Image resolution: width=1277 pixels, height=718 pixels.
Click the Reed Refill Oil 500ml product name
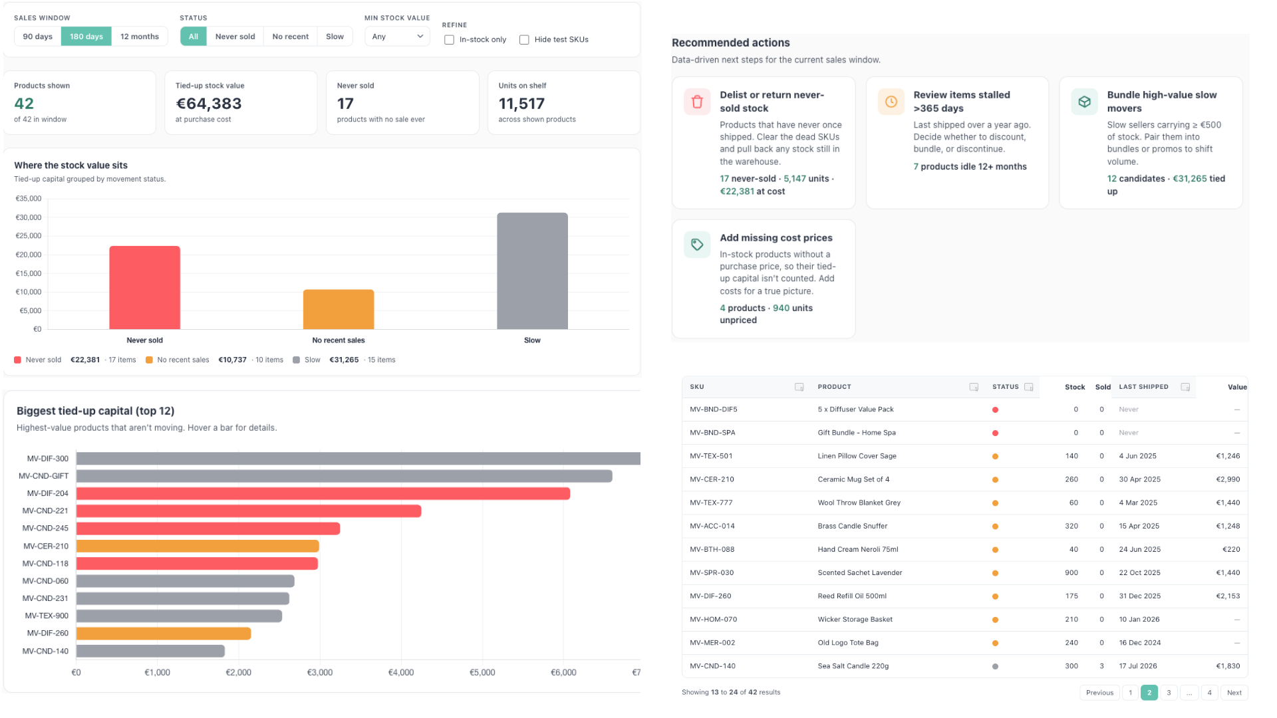tap(852, 596)
